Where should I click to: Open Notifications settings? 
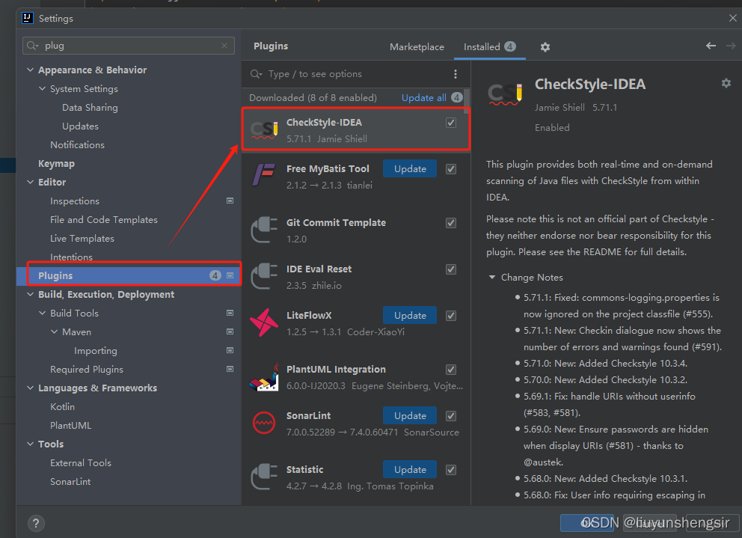click(77, 145)
